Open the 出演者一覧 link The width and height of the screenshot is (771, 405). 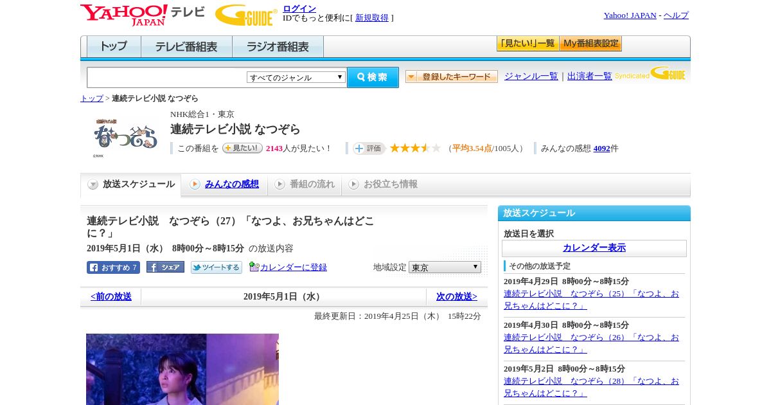590,76
